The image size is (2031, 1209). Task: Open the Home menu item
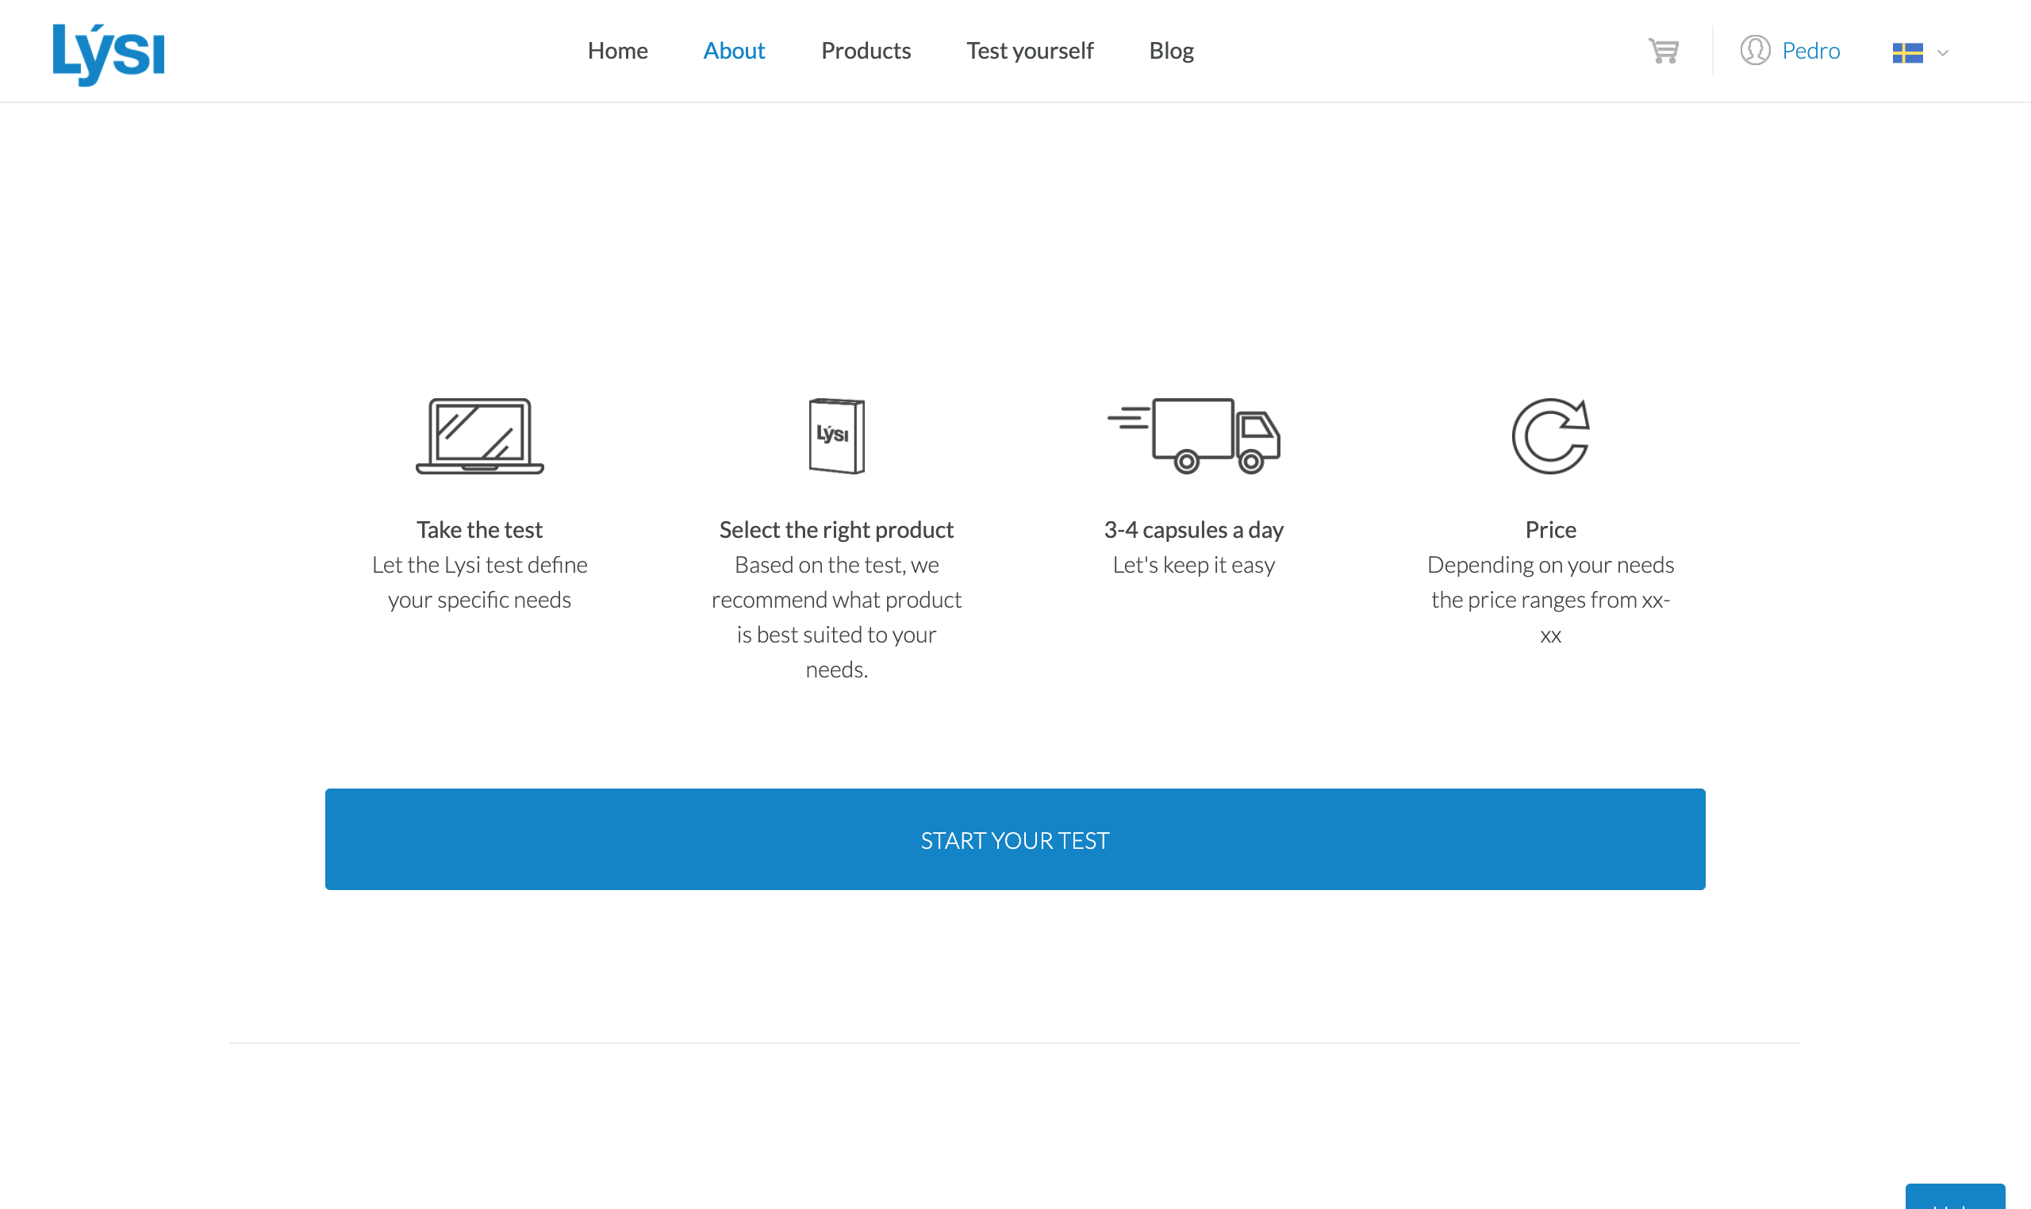pyautogui.click(x=617, y=51)
